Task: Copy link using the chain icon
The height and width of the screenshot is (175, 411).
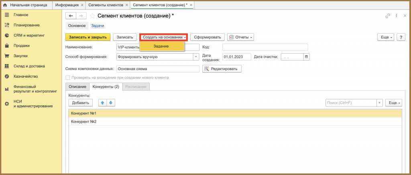Action: pyautogui.click(x=388, y=16)
